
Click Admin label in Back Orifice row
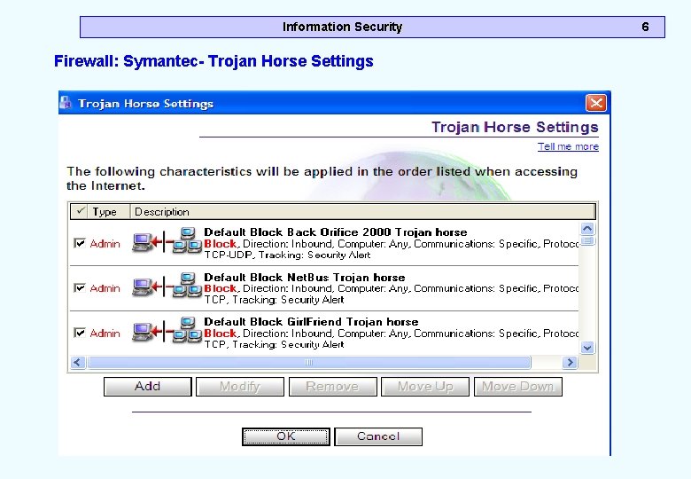tap(105, 243)
